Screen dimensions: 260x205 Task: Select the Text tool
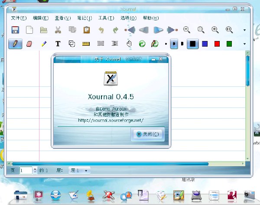(58, 44)
